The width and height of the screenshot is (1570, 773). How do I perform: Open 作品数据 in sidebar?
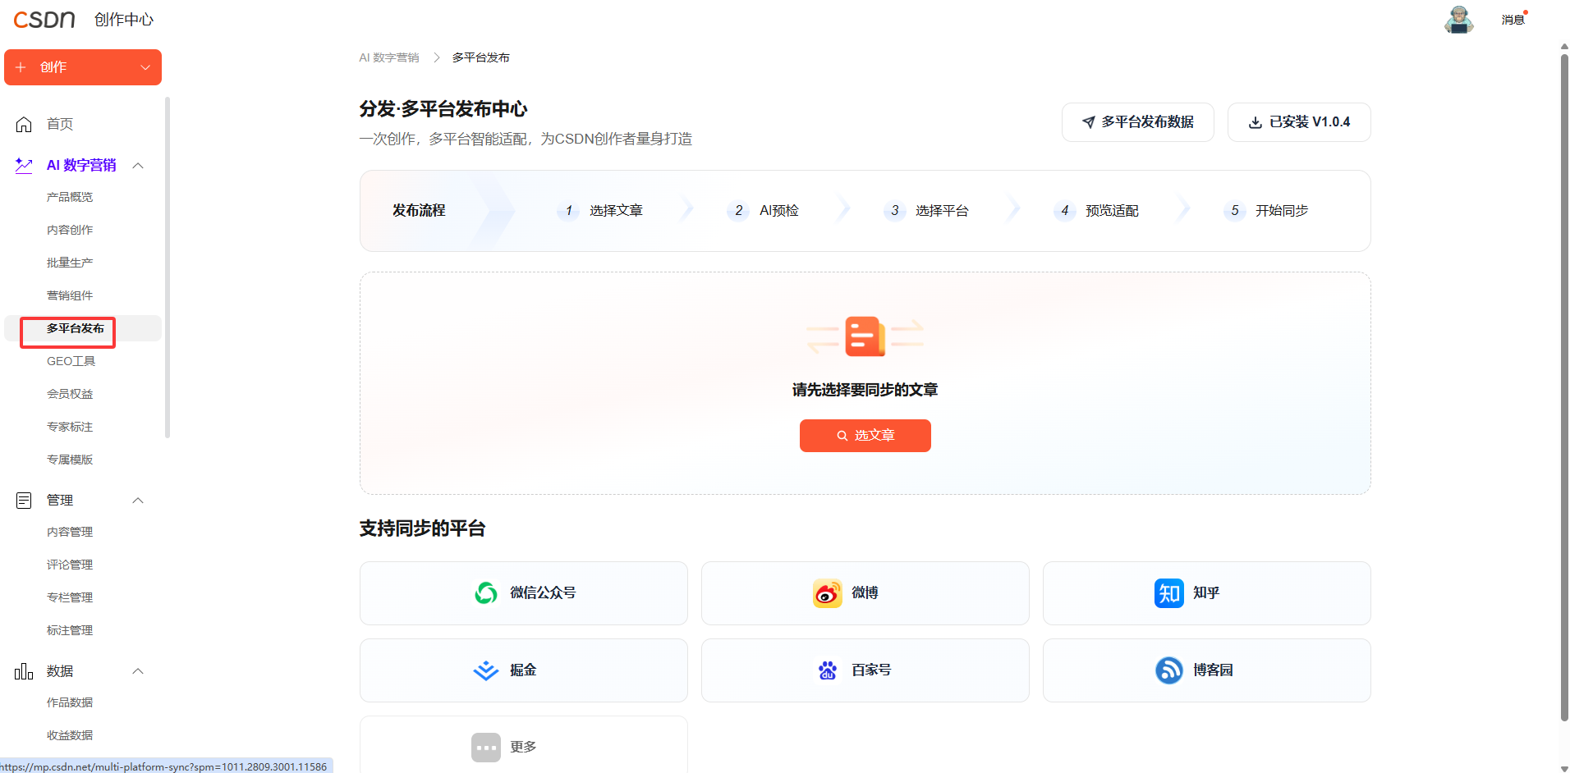pyautogui.click(x=70, y=702)
